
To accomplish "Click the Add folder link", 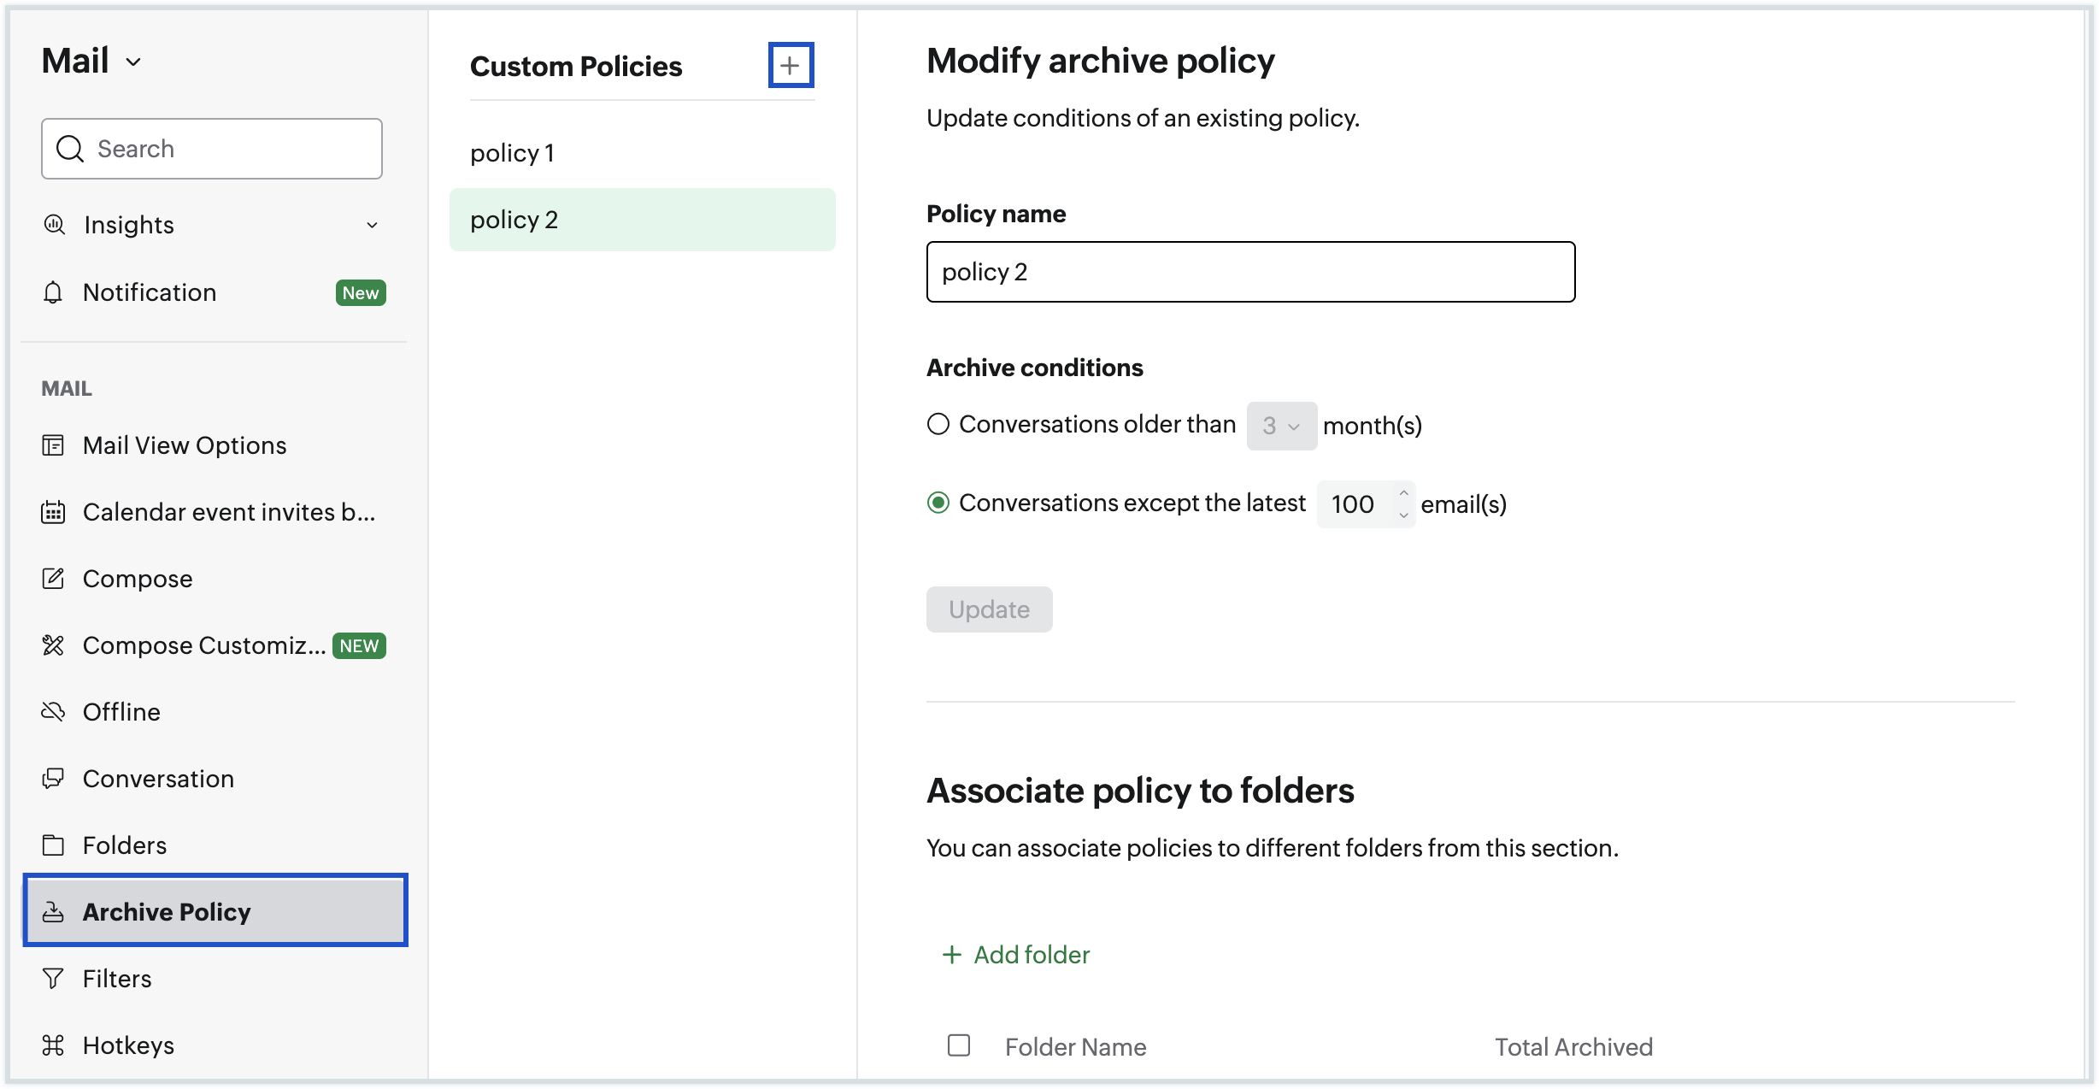I will (1016, 955).
